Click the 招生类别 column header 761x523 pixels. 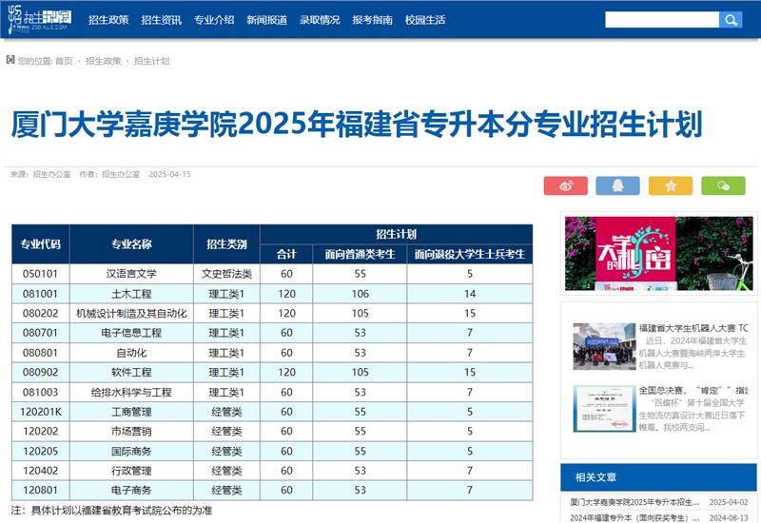tap(226, 244)
